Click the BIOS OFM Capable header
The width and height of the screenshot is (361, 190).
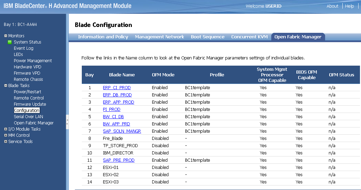pyautogui.click(x=306, y=75)
